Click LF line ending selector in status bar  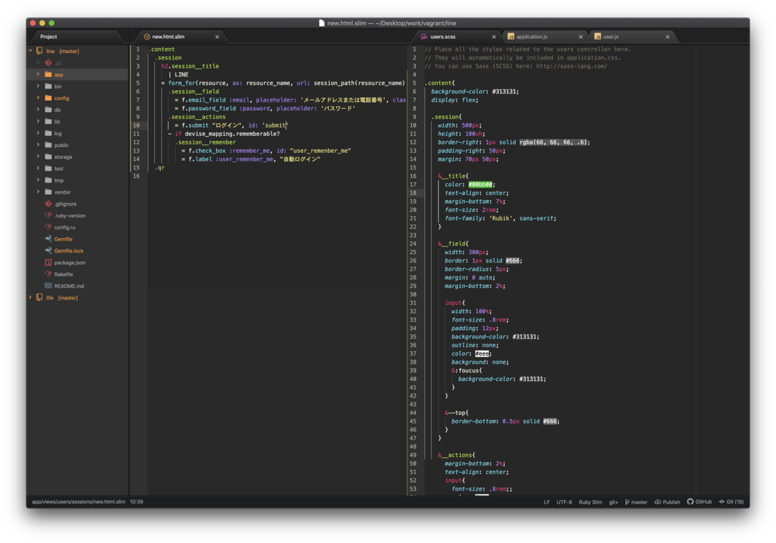(x=546, y=502)
